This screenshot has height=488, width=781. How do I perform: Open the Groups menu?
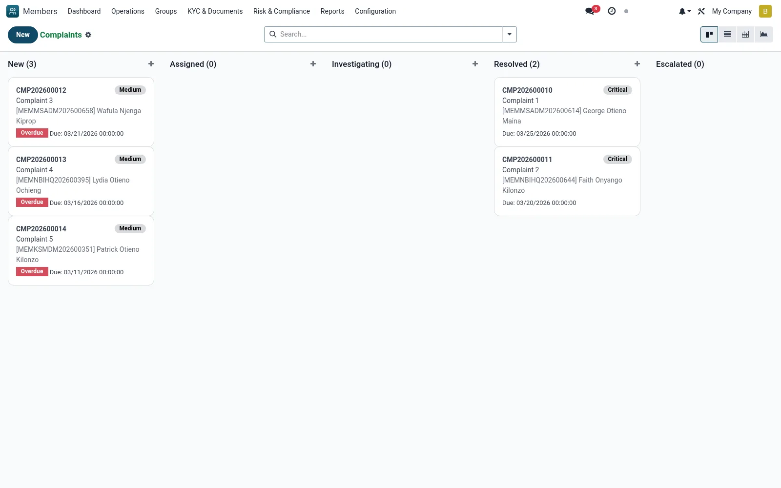click(x=166, y=11)
